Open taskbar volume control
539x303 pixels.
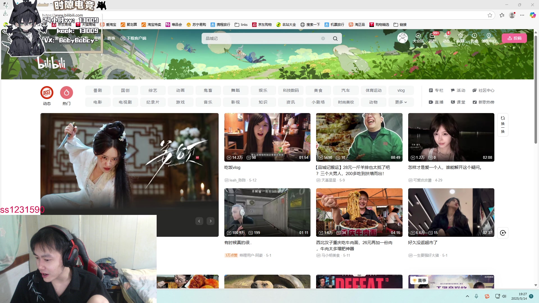coord(504,296)
